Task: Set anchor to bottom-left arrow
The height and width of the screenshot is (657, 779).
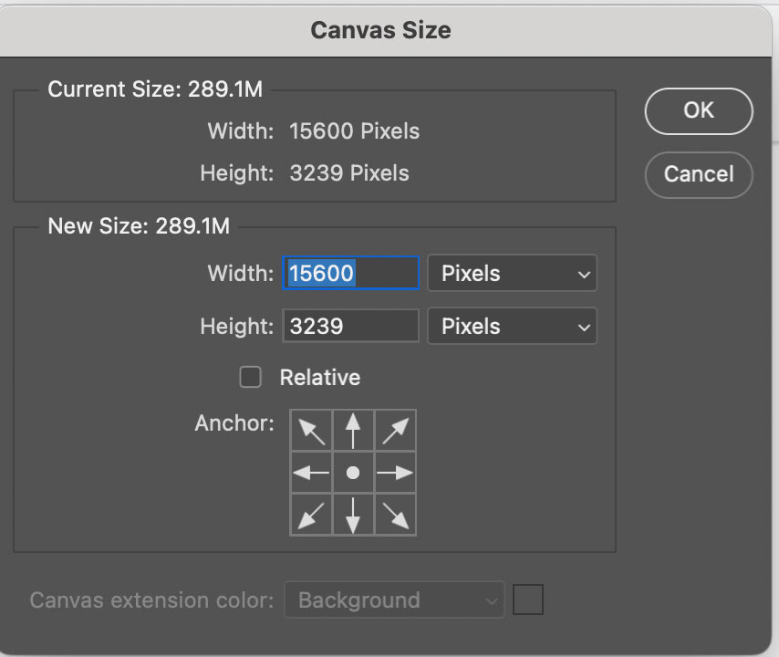Action: [x=311, y=515]
